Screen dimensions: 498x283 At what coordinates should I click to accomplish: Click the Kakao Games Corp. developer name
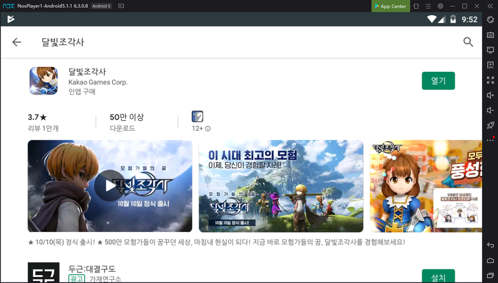[x=98, y=82]
